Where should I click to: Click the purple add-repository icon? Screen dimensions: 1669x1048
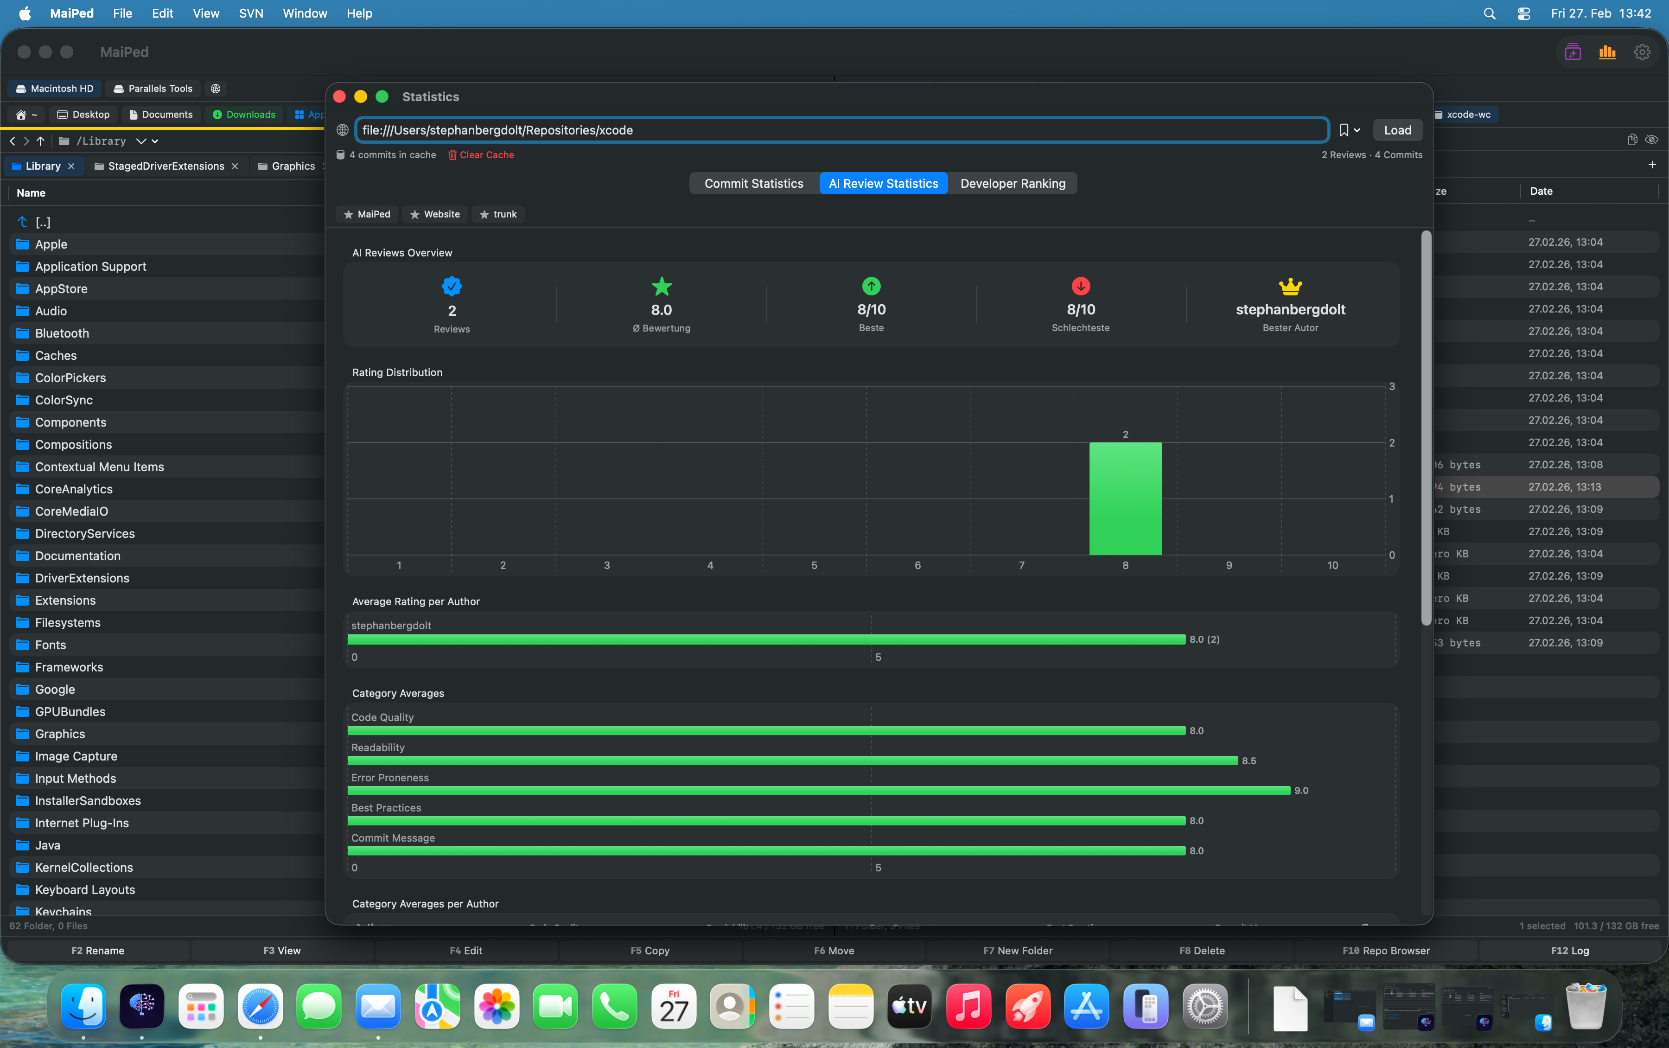pos(1573,52)
